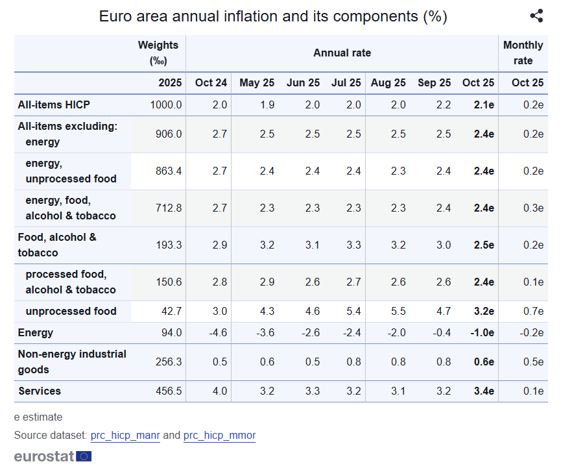Screen dimensions: 561x468
Task: Click the e estimate footnote
Action: 38,417
